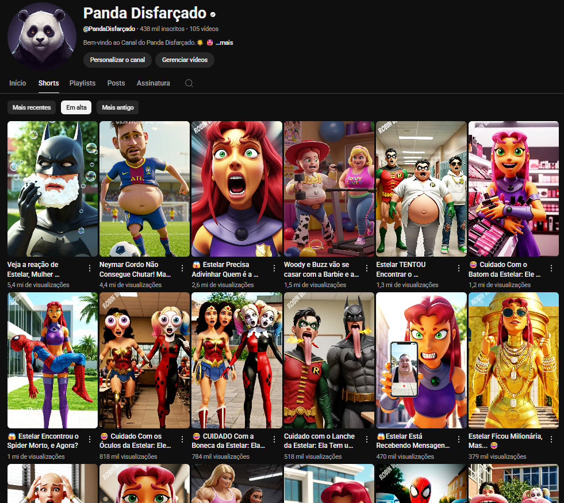The height and width of the screenshot is (503, 564).
Task: Click title Neymar Gordo Não Consegue Chutar
Action: (x=135, y=269)
